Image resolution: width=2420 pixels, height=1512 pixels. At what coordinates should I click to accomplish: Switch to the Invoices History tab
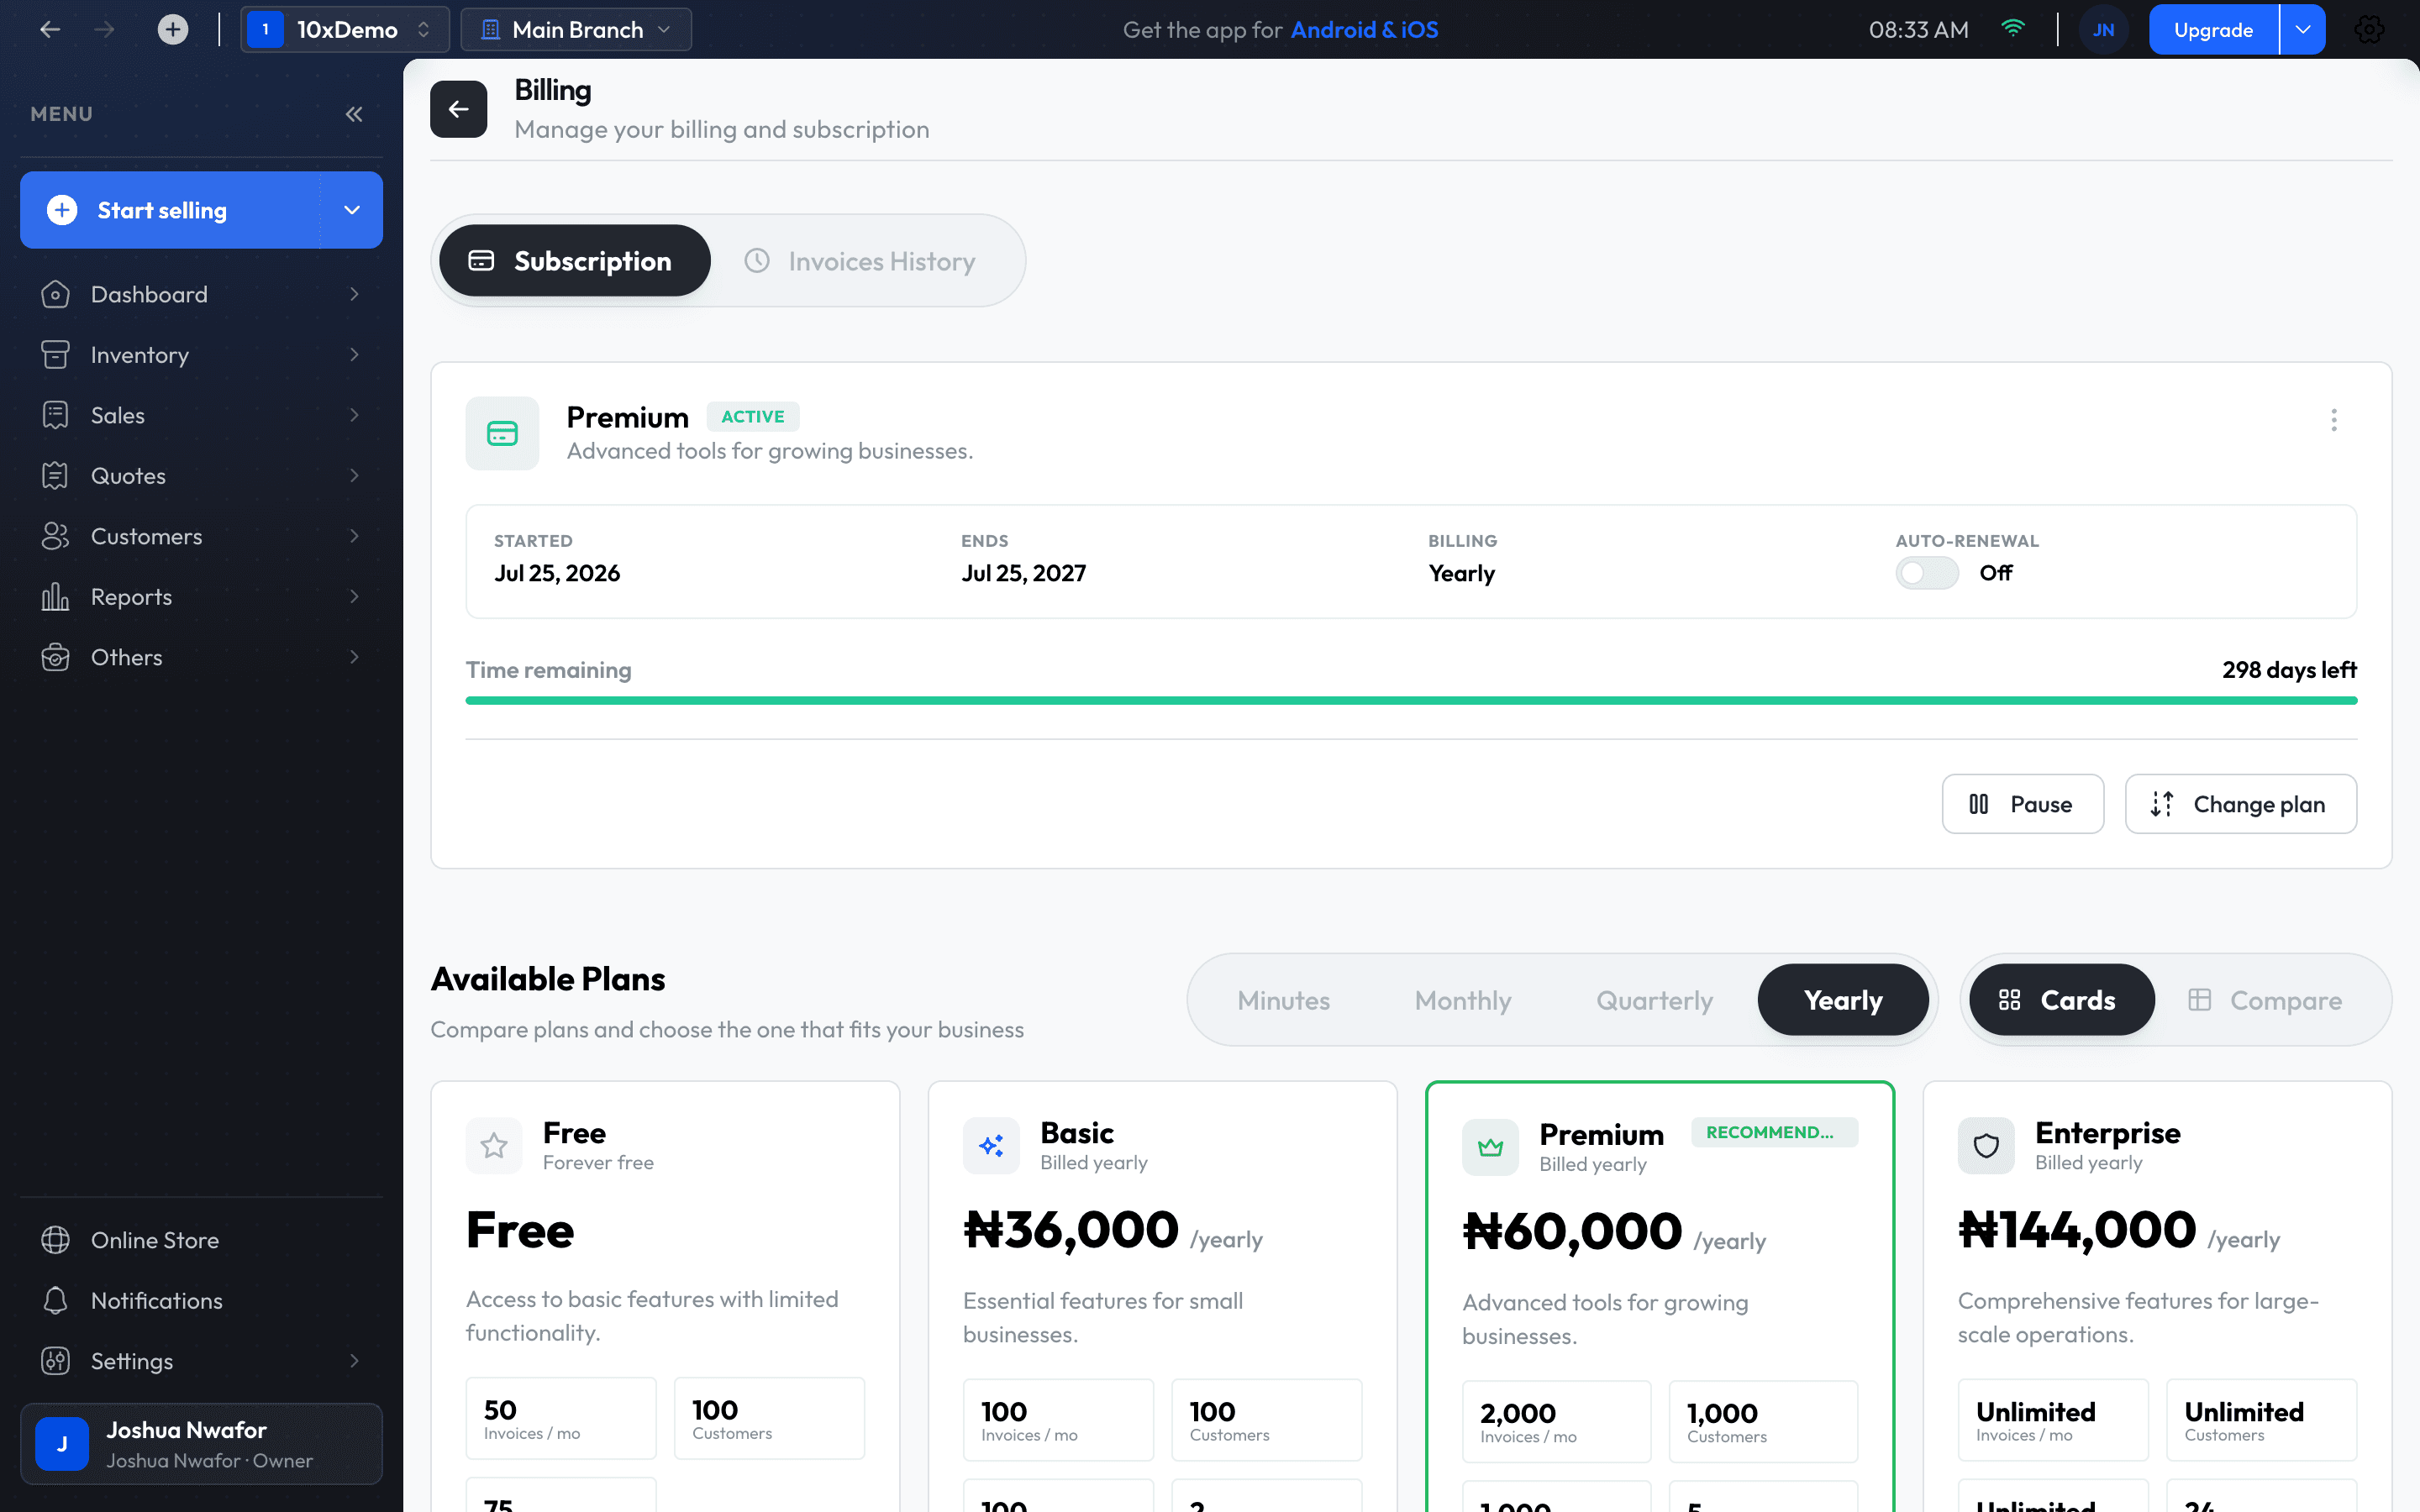click(x=860, y=261)
